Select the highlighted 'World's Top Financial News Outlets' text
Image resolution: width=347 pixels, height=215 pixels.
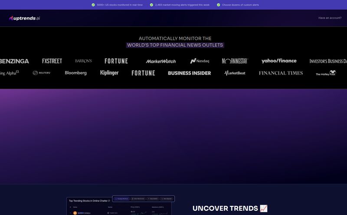tap(175, 45)
